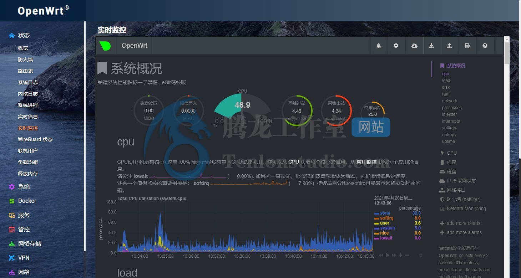Click the add more charts plus icon
Screen dimensions: 521x278
click(x=442, y=223)
